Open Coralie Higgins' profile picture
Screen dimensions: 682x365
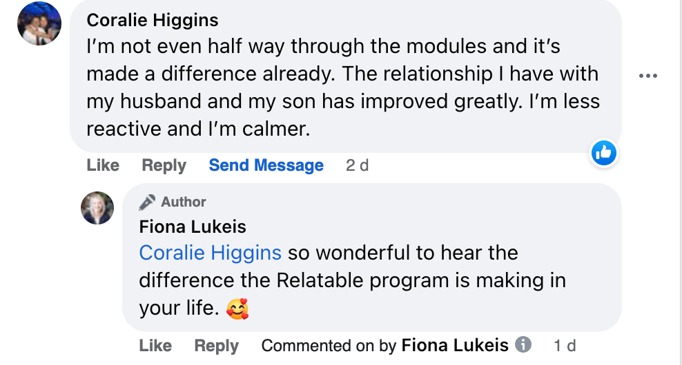(x=39, y=23)
